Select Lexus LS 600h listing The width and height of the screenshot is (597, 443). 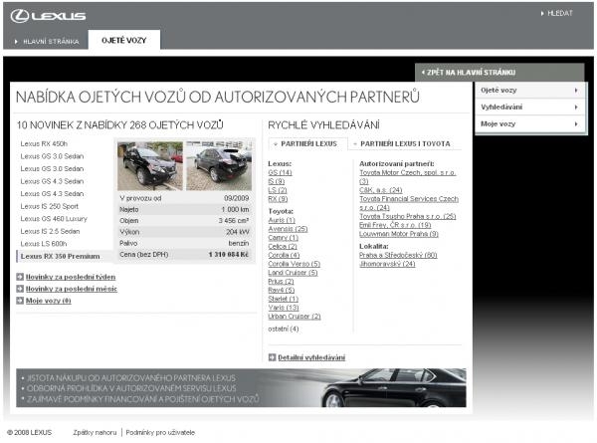[x=44, y=244]
